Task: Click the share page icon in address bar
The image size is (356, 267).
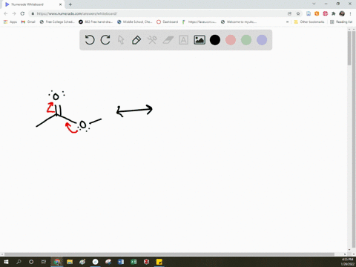Action: pos(290,13)
